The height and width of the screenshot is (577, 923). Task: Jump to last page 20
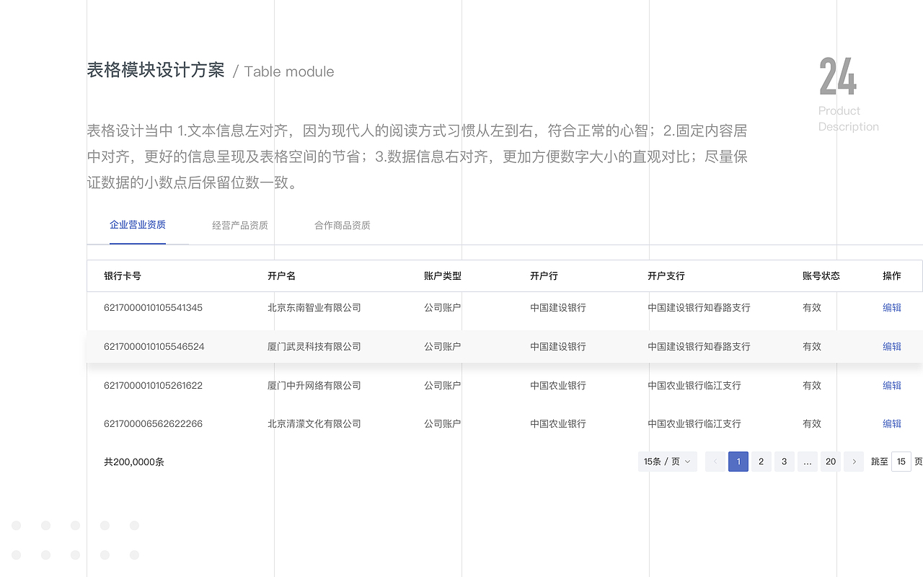[x=831, y=462]
